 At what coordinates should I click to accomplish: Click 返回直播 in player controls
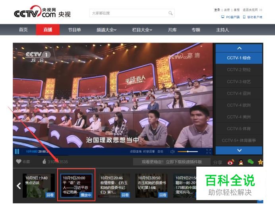click(136, 152)
